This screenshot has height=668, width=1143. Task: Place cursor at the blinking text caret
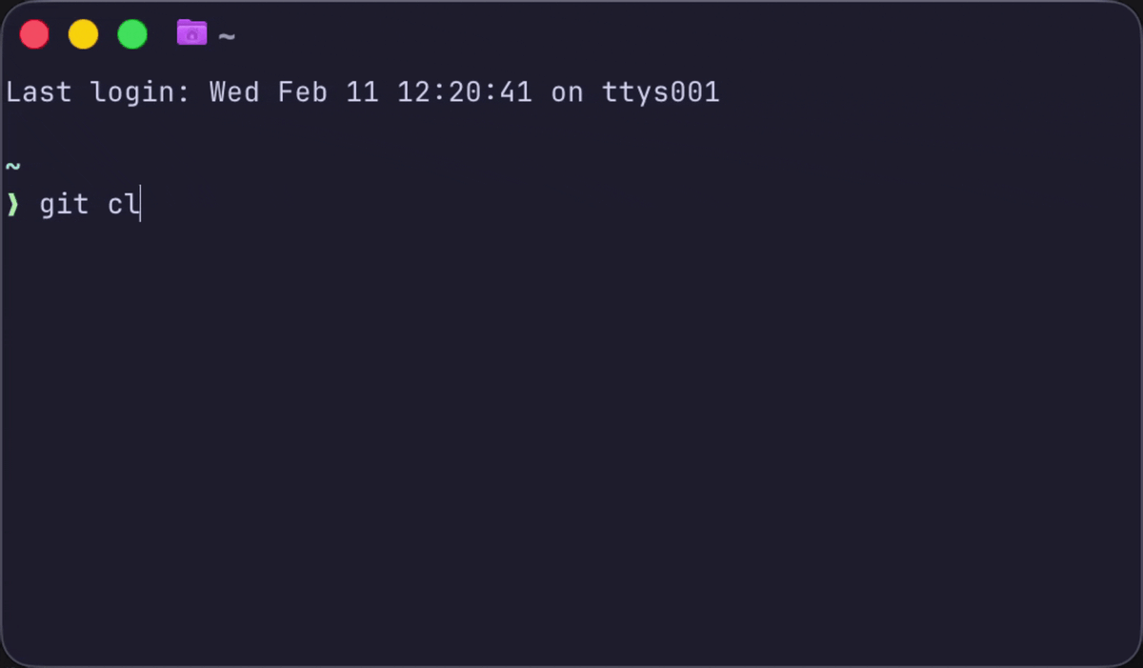pos(140,204)
